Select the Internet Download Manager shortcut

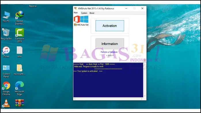(x=19, y=18)
